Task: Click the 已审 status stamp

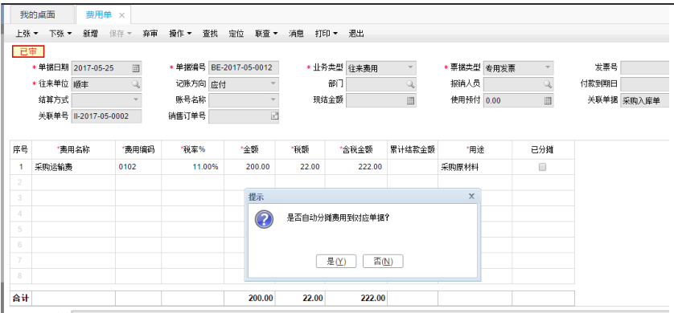Action: tap(28, 52)
